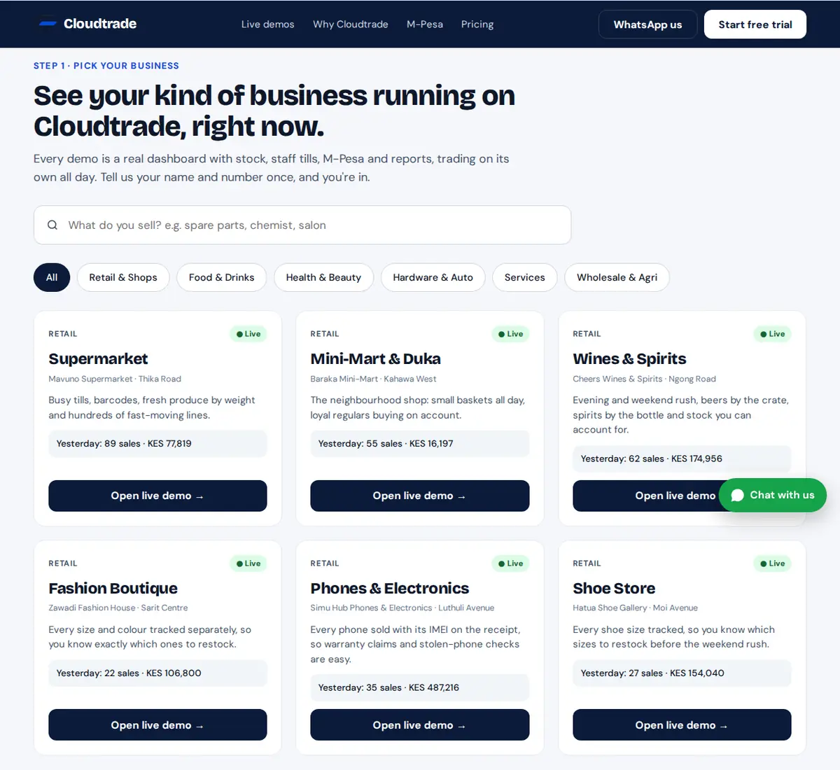Click the search magnifier icon

(x=52, y=225)
